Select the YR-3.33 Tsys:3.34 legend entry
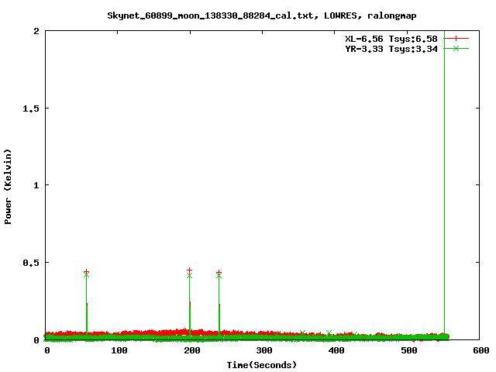 point(391,49)
